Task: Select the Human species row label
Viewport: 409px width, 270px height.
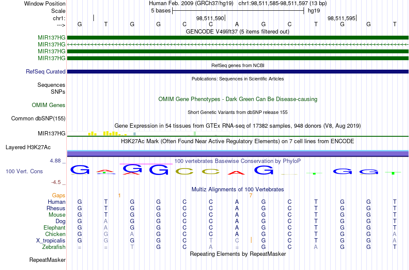Action: [x=56, y=202]
